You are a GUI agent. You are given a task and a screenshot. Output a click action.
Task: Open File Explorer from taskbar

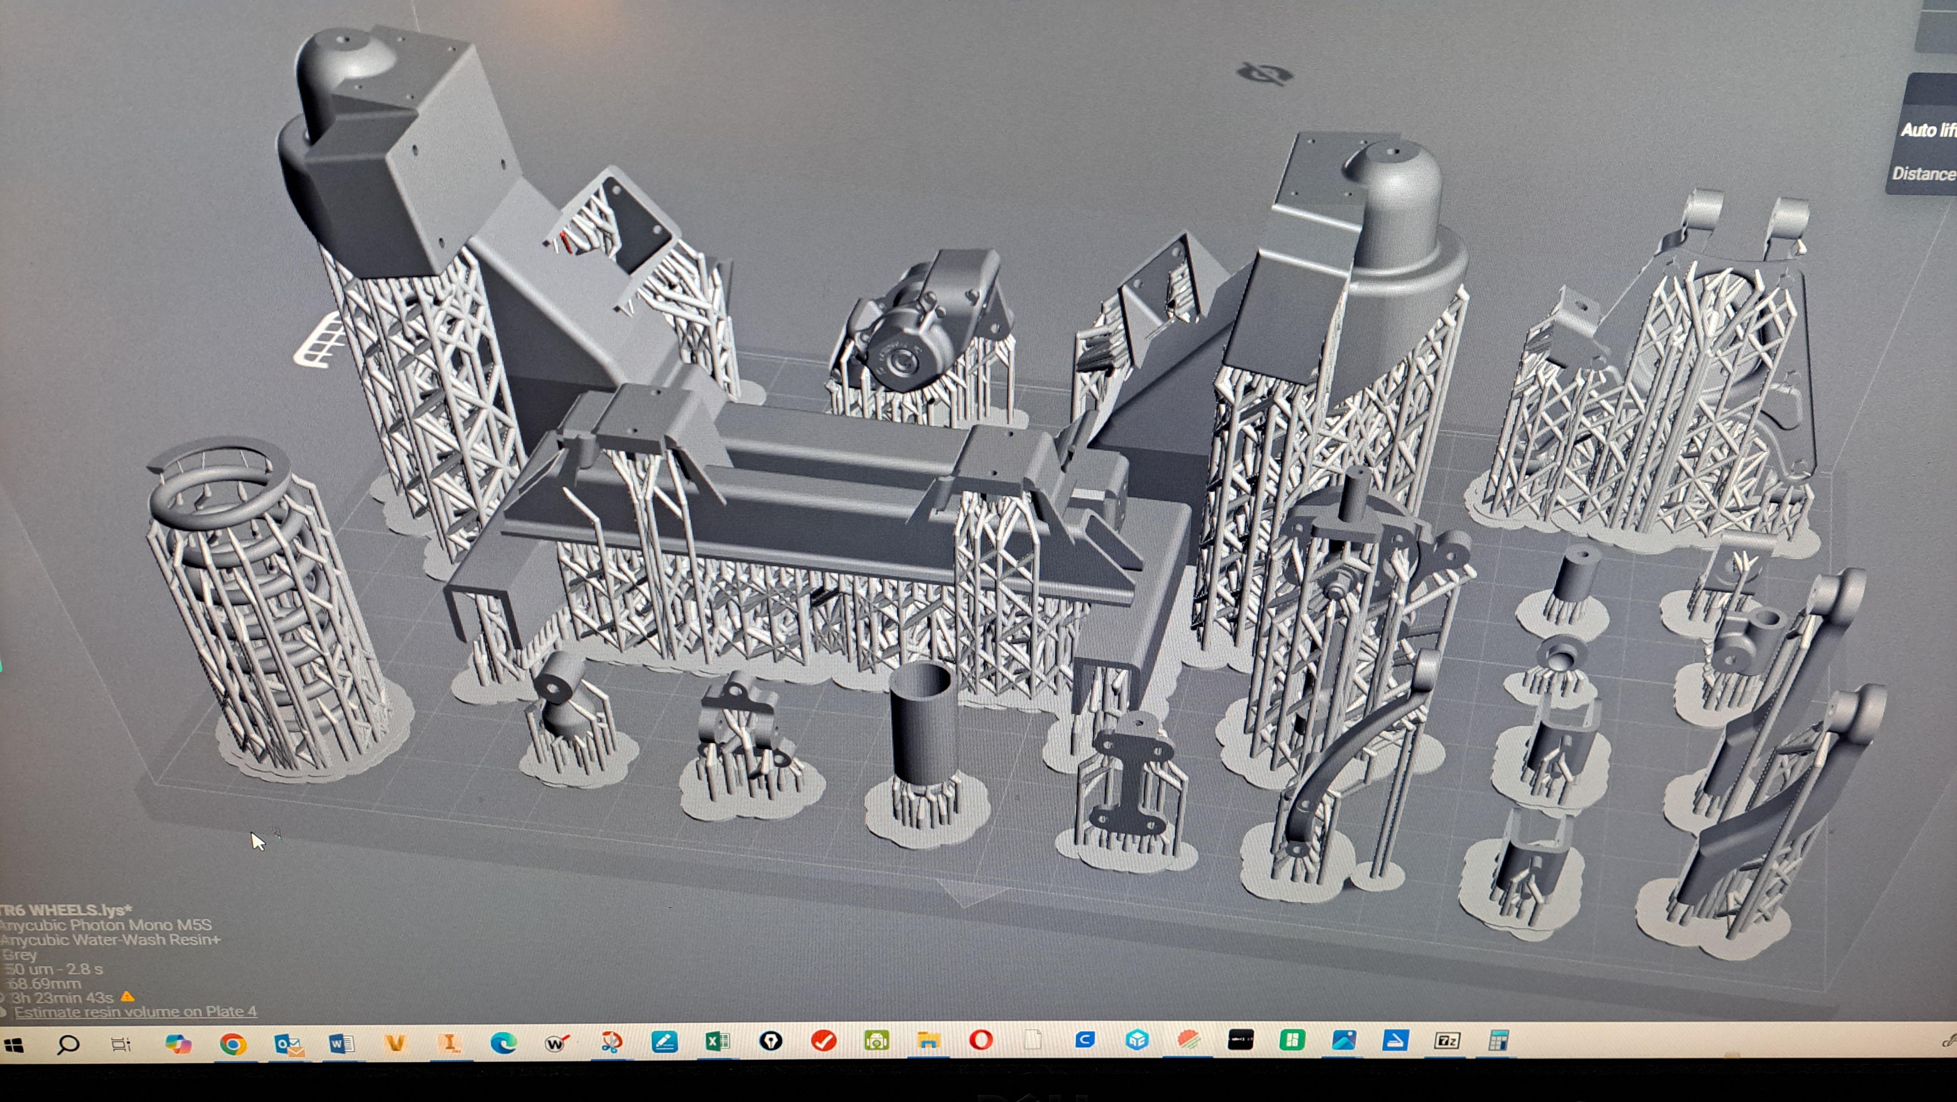pyautogui.click(x=929, y=1041)
